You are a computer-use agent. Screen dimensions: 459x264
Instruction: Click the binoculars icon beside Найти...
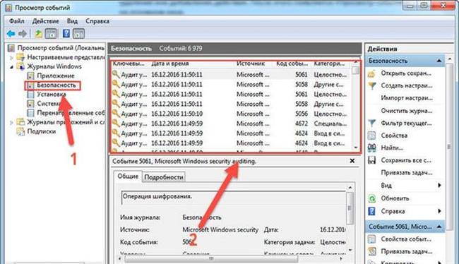[371, 148]
